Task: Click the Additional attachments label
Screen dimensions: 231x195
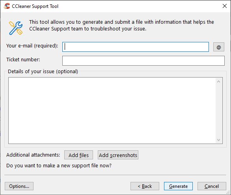Action: point(33,155)
